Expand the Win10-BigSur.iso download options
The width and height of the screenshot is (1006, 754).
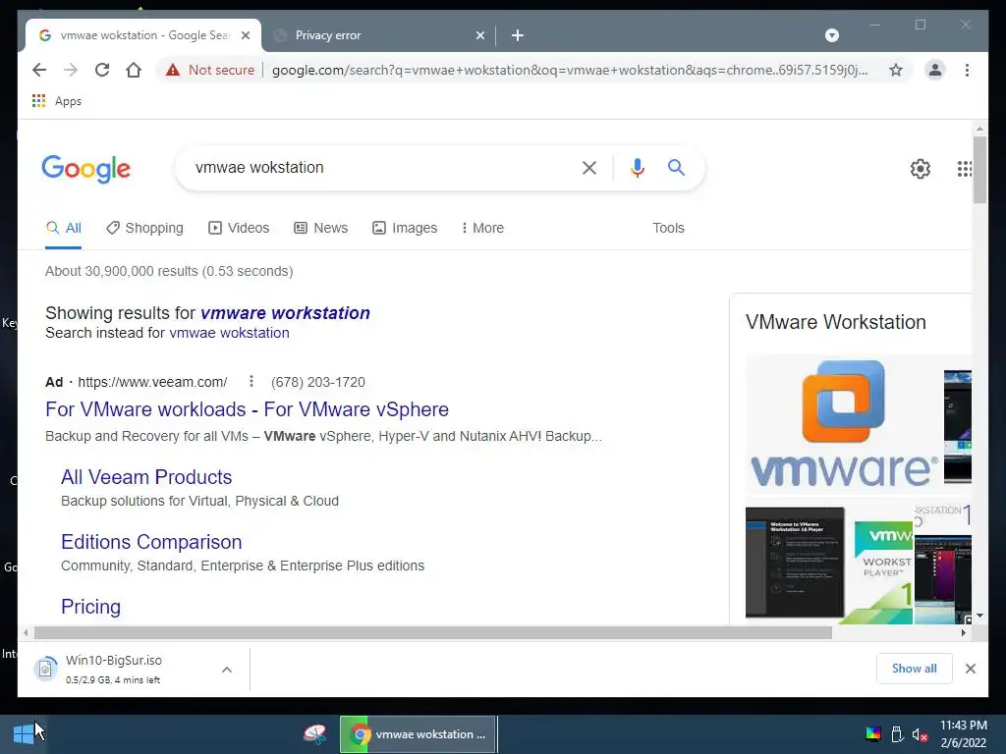pos(227,670)
